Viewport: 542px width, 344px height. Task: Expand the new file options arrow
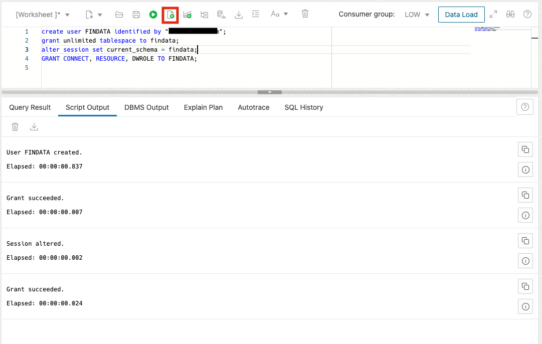[x=100, y=15]
